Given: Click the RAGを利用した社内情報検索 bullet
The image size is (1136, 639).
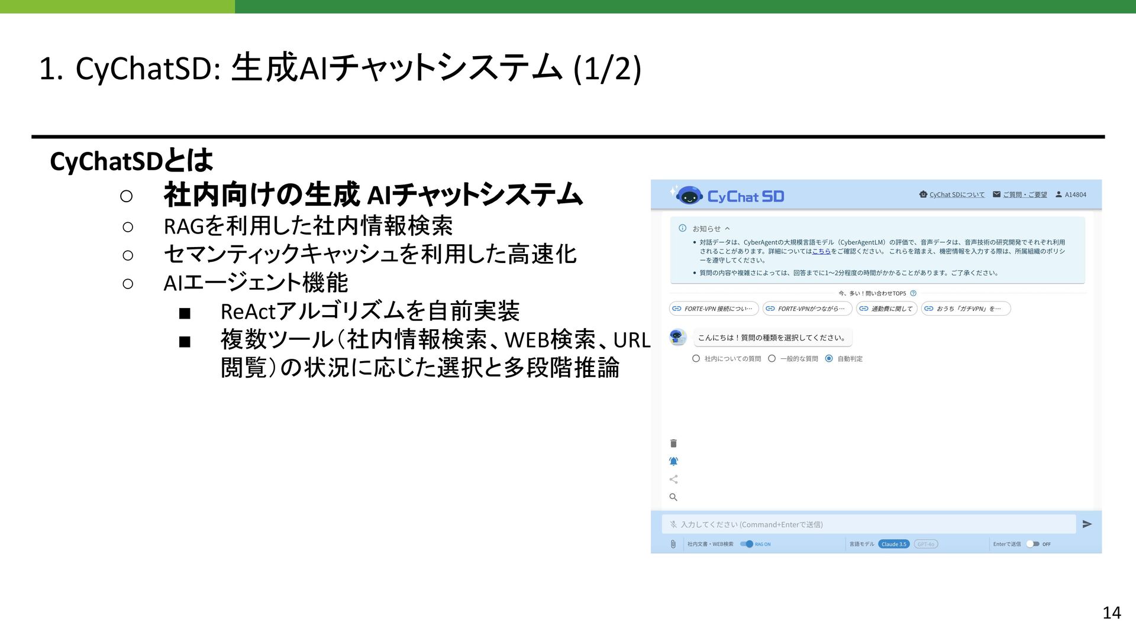Looking at the screenshot, I should (x=308, y=226).
